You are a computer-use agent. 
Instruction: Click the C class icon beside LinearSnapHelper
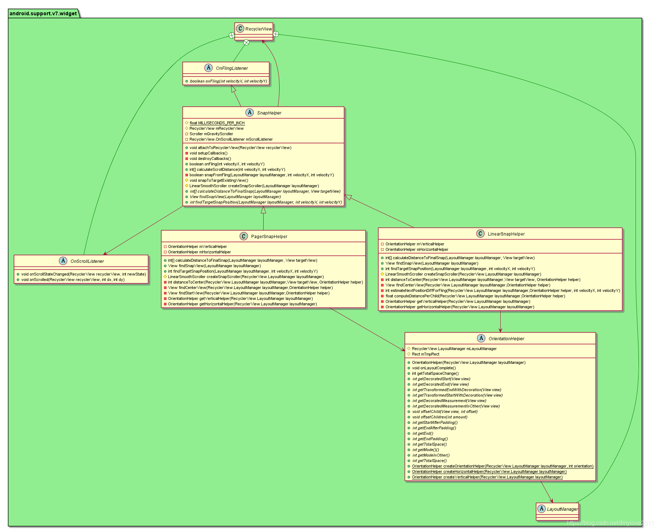point(480,234)
